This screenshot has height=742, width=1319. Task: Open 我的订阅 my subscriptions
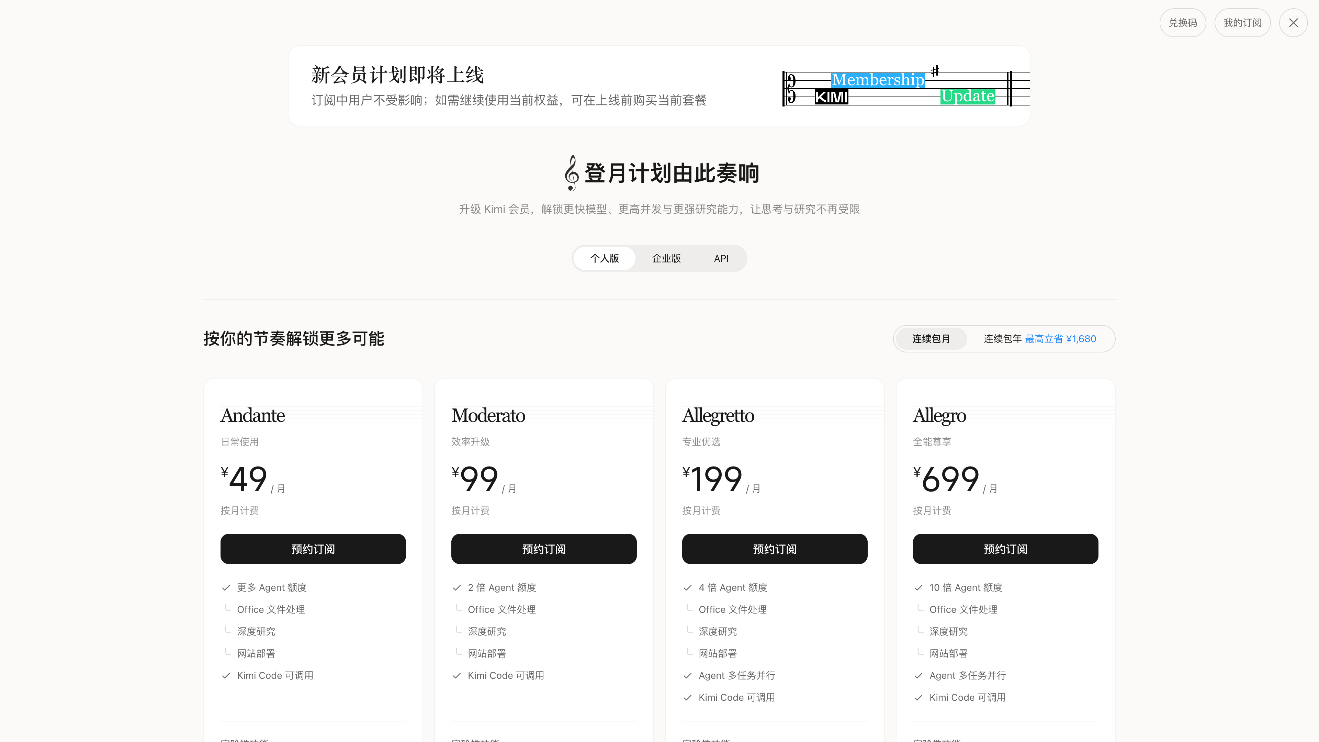click(x=1242, y=23)
